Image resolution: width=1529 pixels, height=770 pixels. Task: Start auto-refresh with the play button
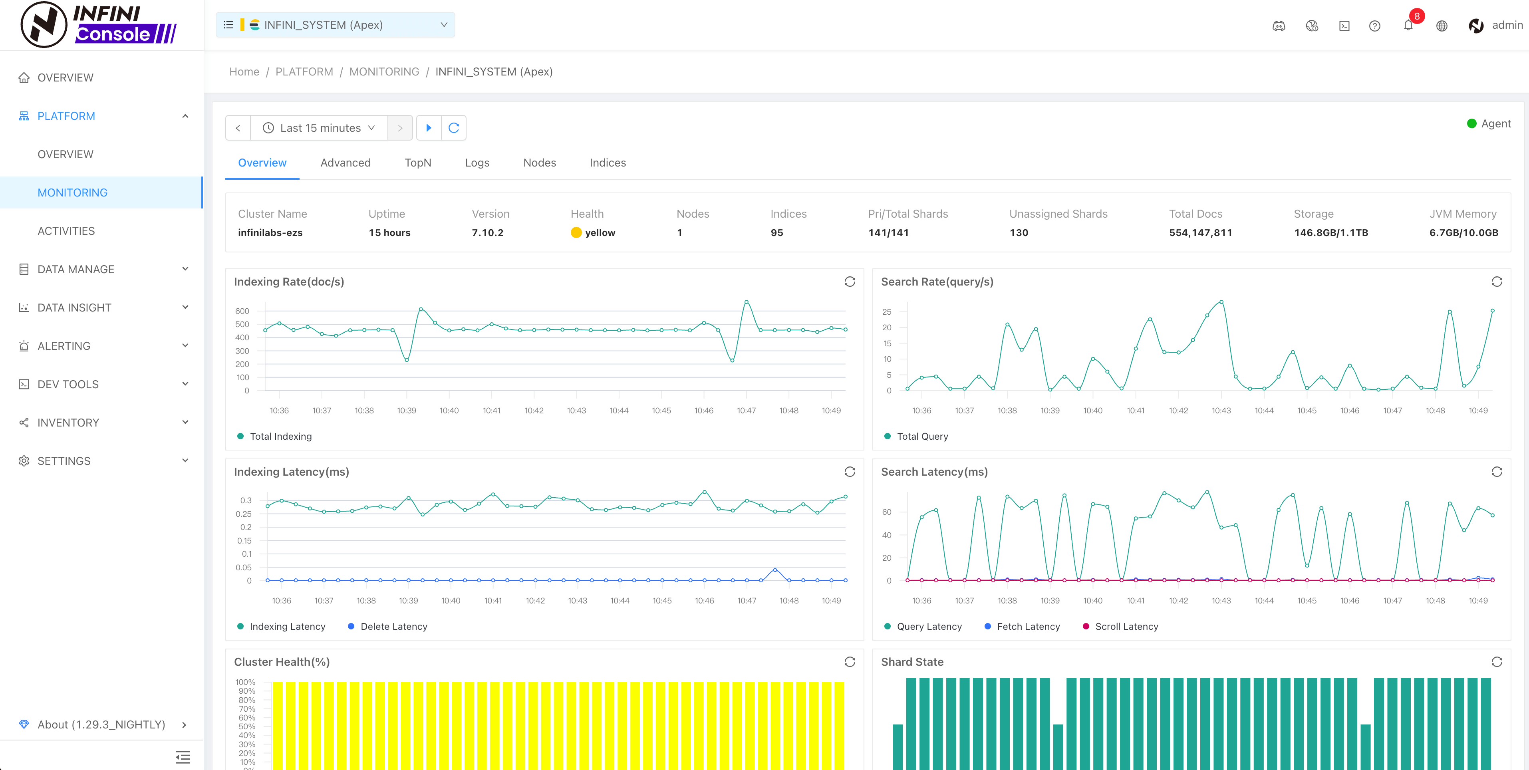pyautogui.click(x=429, y=128)
